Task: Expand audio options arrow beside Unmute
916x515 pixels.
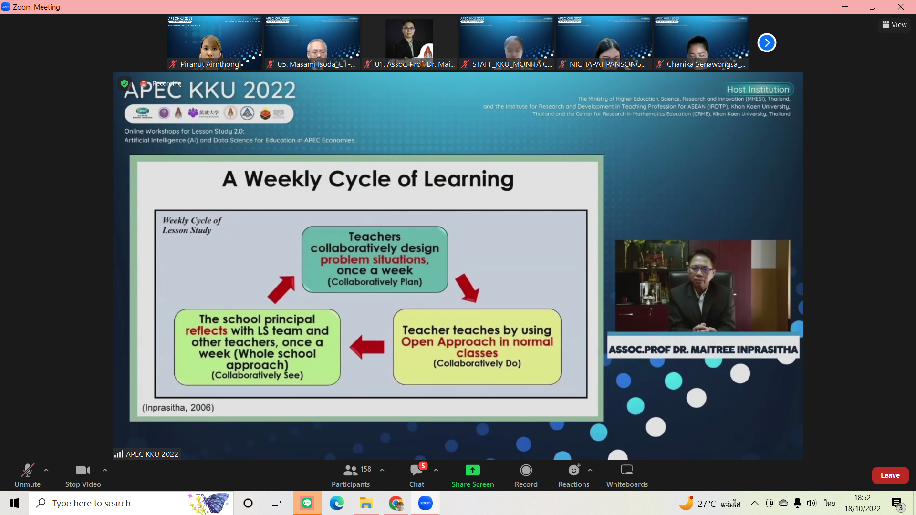Action: pos(46,470)
